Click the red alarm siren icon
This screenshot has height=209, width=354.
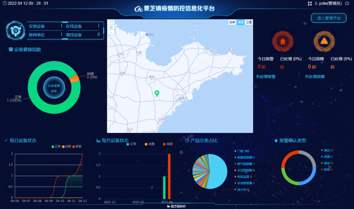point(283,41)
